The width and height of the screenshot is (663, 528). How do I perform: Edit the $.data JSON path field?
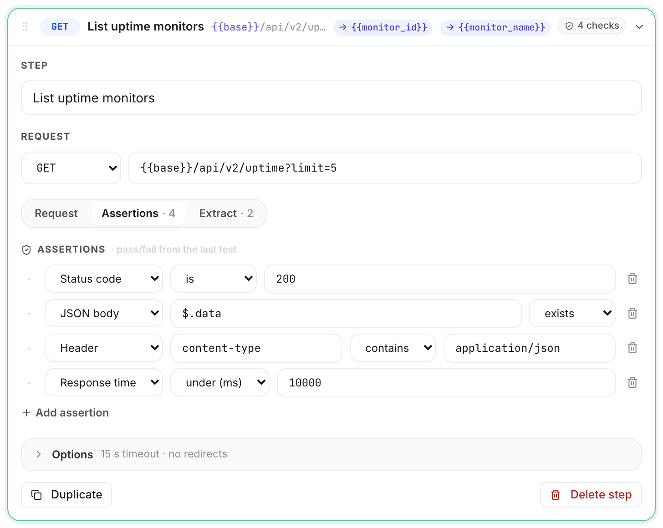pyautogui.click(x=346, y=314)
